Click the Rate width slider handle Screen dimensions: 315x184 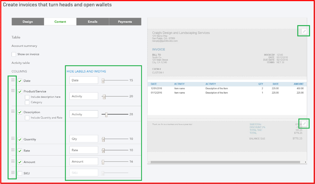[103, 151]
